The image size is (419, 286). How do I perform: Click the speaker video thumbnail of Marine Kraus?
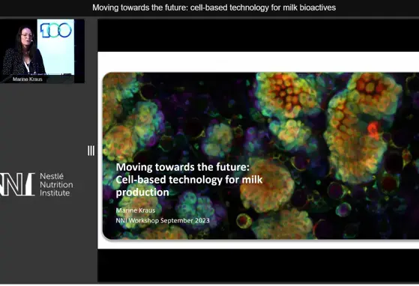pyautogui.click(x=42, y=51)
